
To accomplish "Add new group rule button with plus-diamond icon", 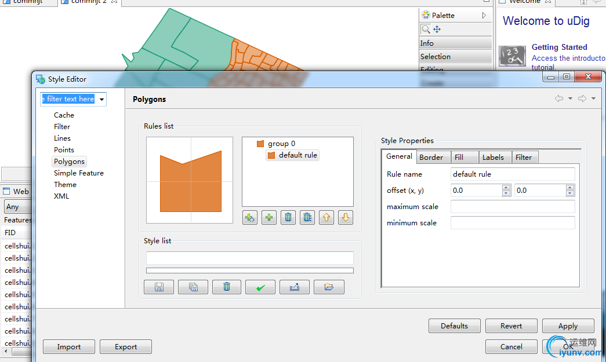I will [250, 218].
